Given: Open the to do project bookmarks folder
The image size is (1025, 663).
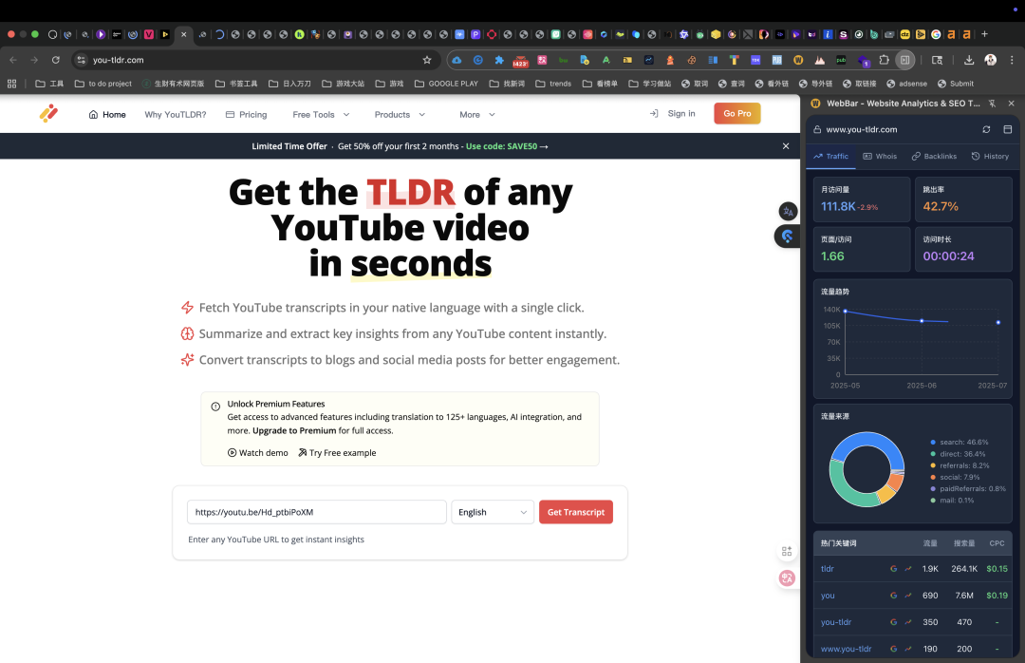Looking at the screenshot, I should click(x=103, y=84).
